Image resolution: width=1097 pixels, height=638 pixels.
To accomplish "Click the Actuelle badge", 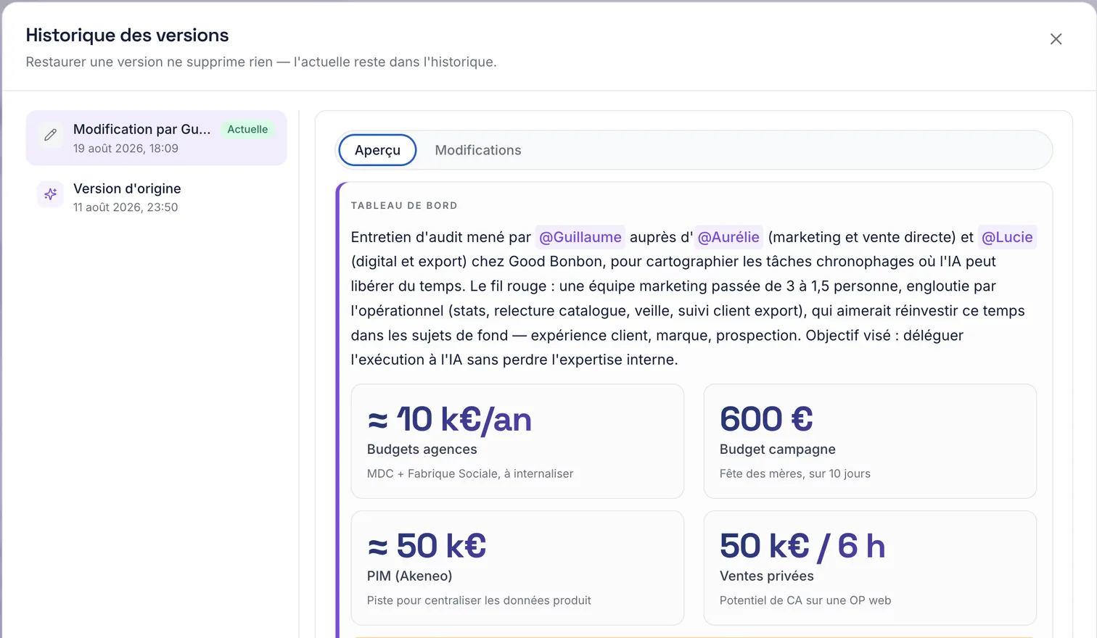I will tap(247, 129).
